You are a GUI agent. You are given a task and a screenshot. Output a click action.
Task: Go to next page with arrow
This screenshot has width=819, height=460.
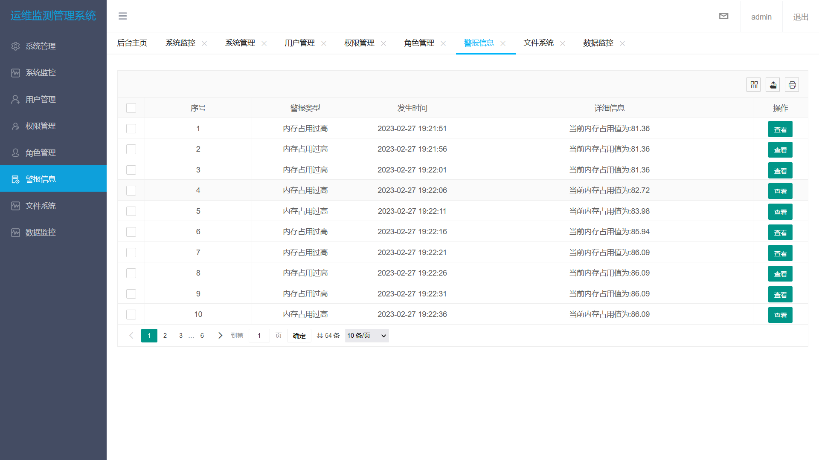click(220, 336)
